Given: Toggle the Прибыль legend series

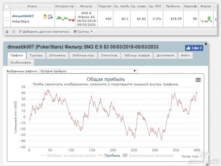Looking at the screenshot, I should pos(109,156).
